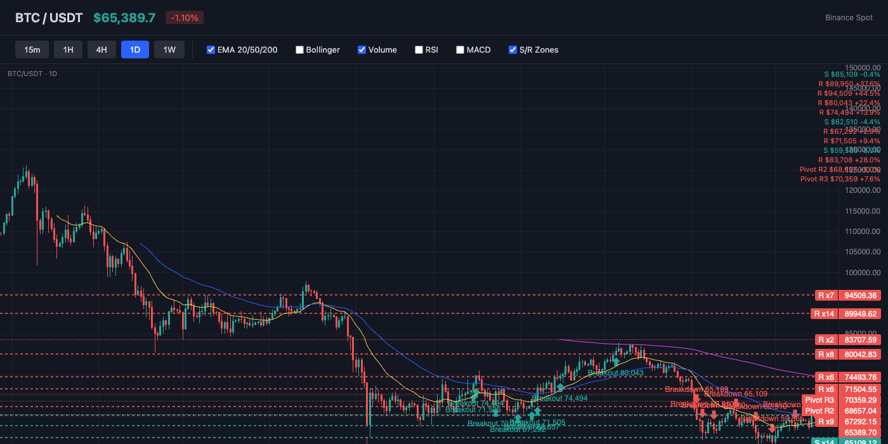This screenshot has width=888, height=444.
Task: Click the S $65,109 -0.4% legend entry
Action: [852, 74]
